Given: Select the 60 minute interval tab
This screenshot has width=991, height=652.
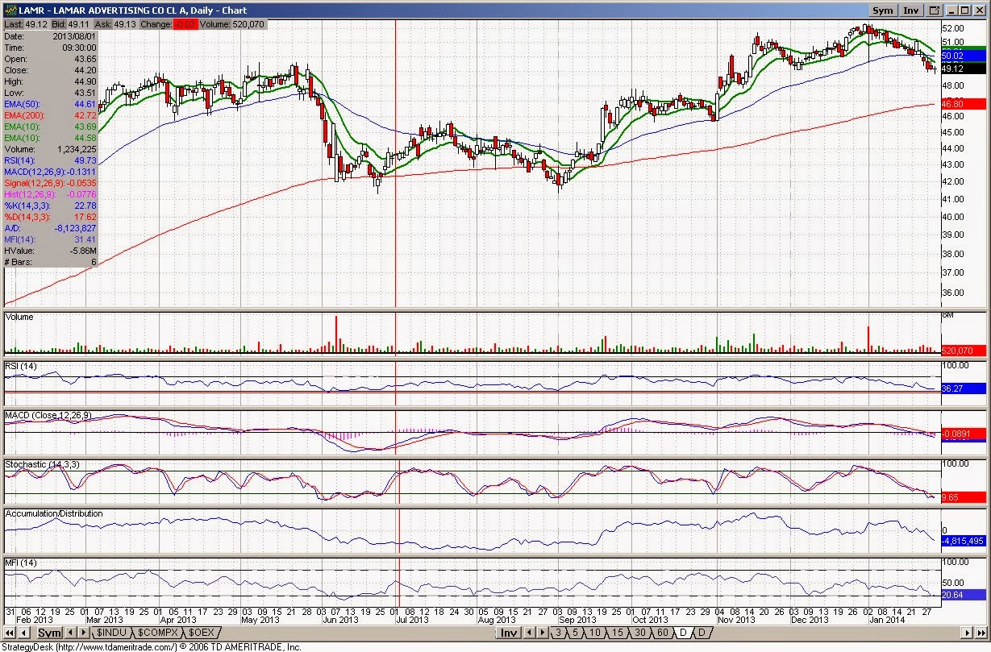Looking at the screenshot, I should [663, 633].
